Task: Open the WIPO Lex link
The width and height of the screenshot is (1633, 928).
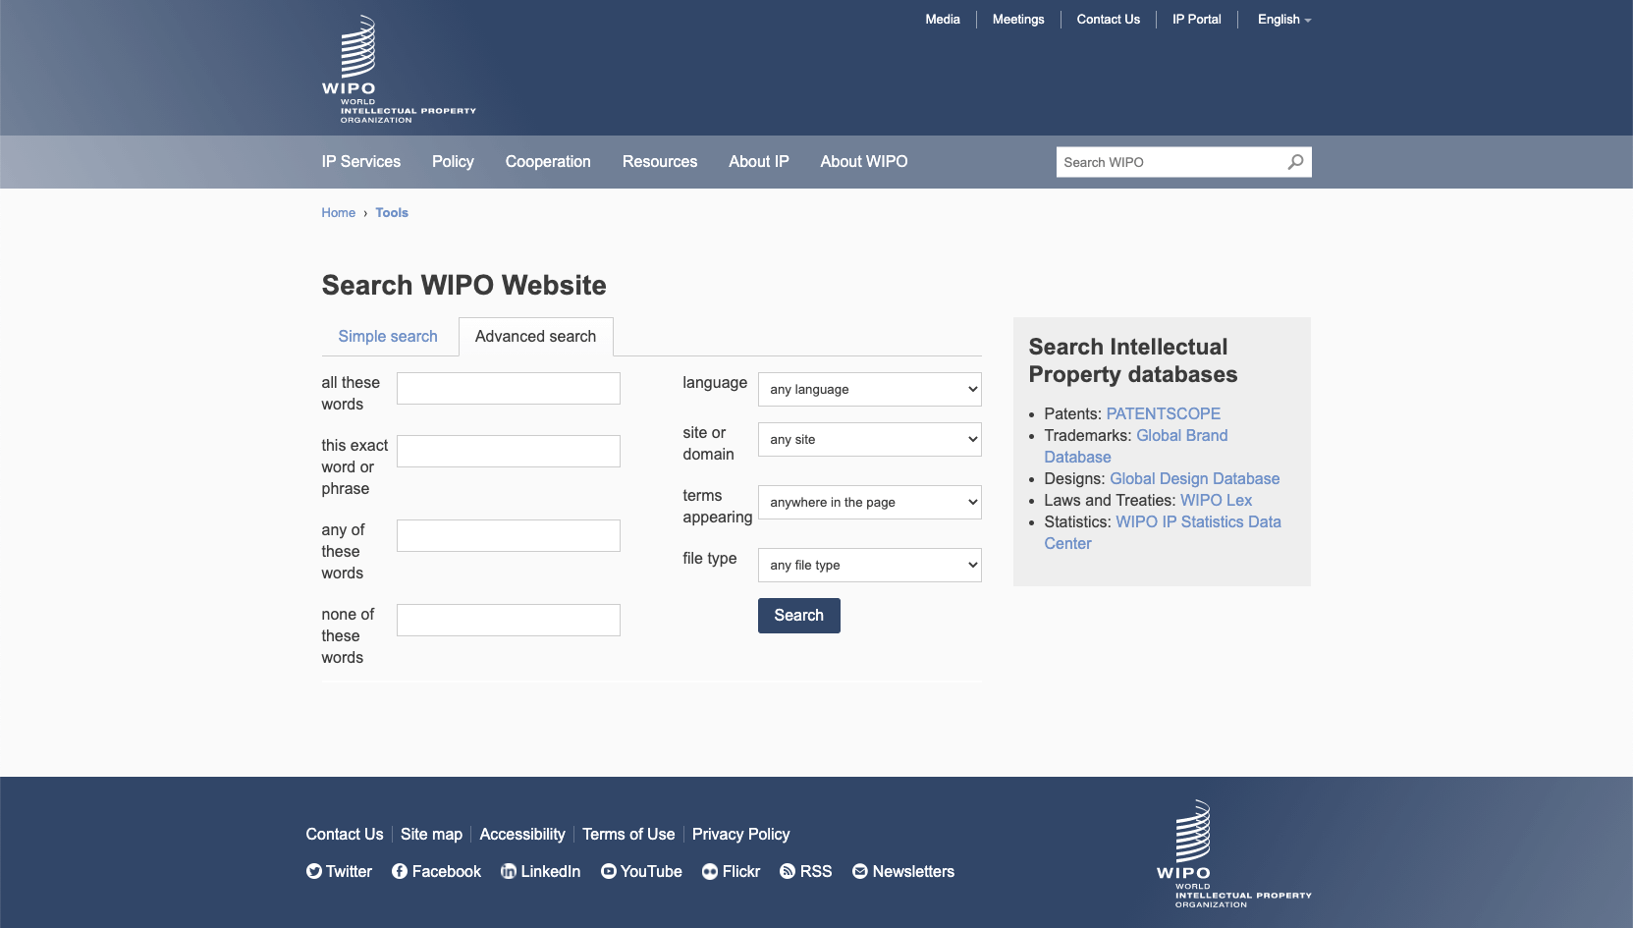Action: (x=1217, y=500)
